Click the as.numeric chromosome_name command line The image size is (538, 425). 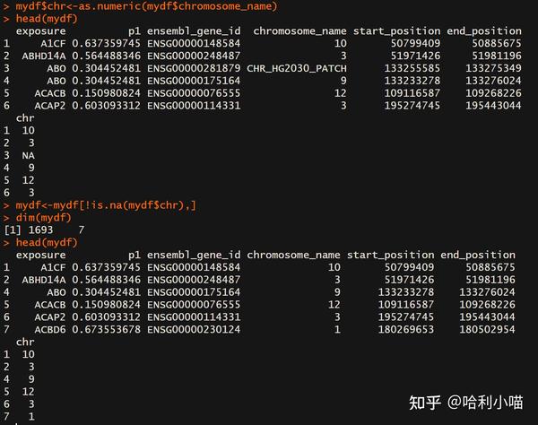[144, 6]
